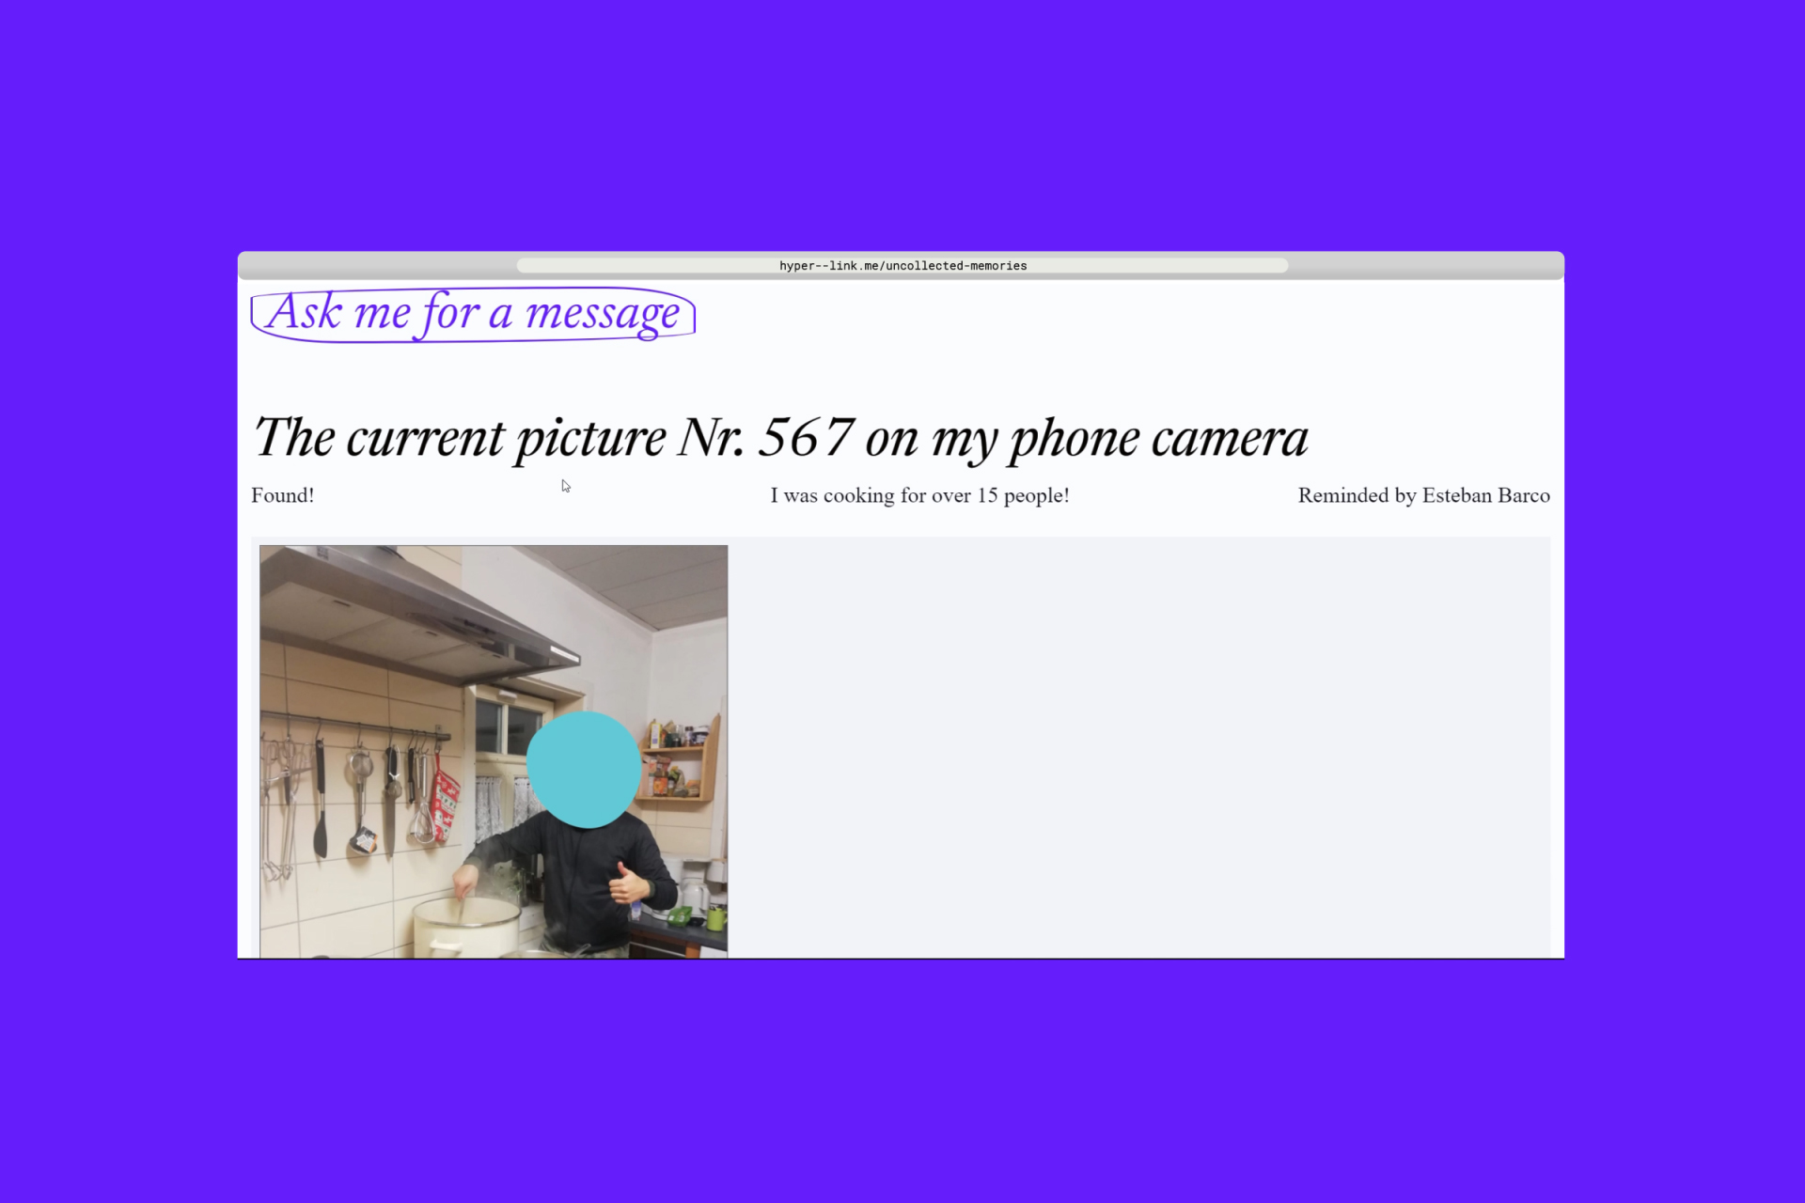The image size is (1805, 1203).
Task: Click the "Reminded by Esteban Barco" text
Action: coord(1423,495)
